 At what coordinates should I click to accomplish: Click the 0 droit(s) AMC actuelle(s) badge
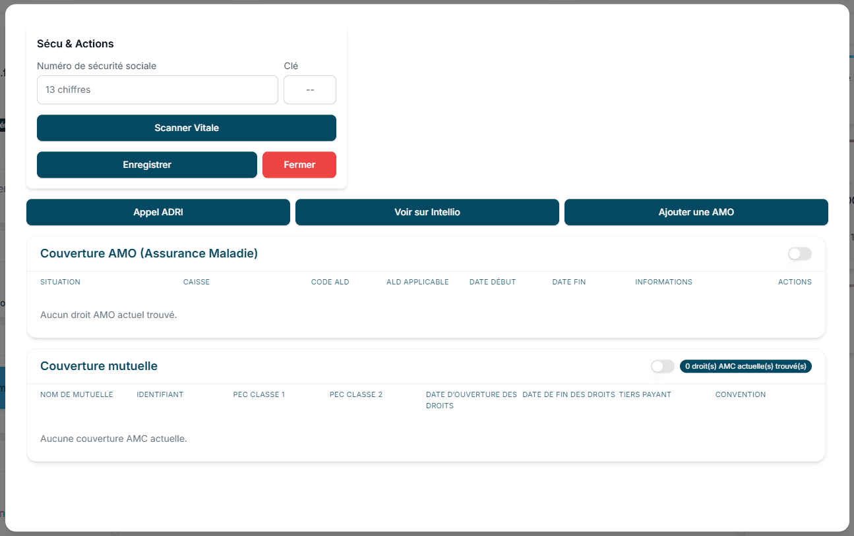(746, 366)
